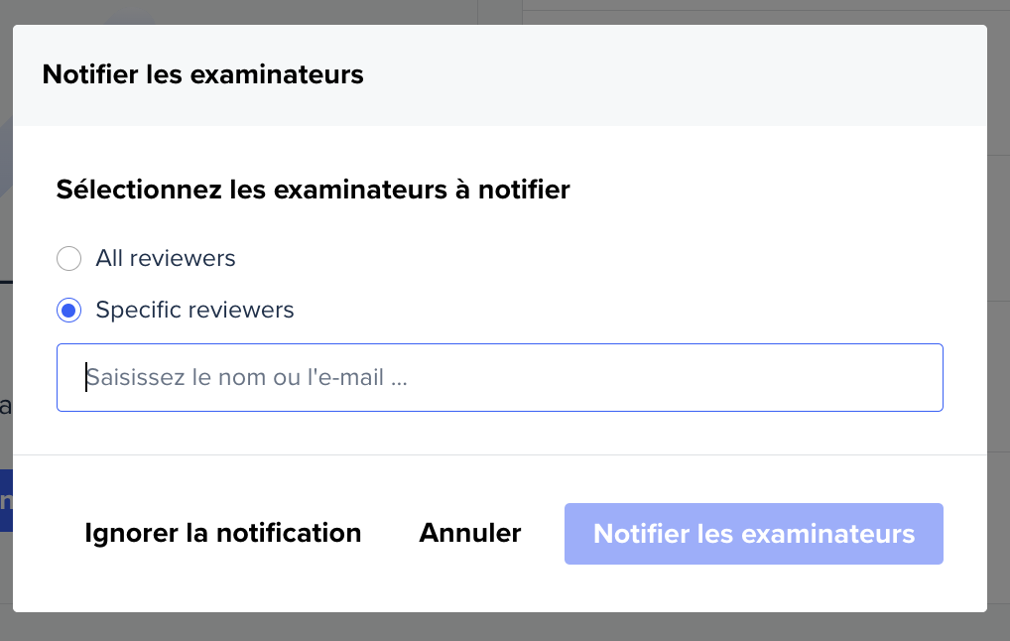
Task: Click empty white space left of "Ignorer la notification"
Action: pos(45,534)
